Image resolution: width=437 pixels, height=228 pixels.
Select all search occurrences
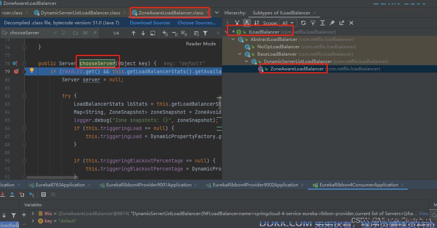pos(184,33)
